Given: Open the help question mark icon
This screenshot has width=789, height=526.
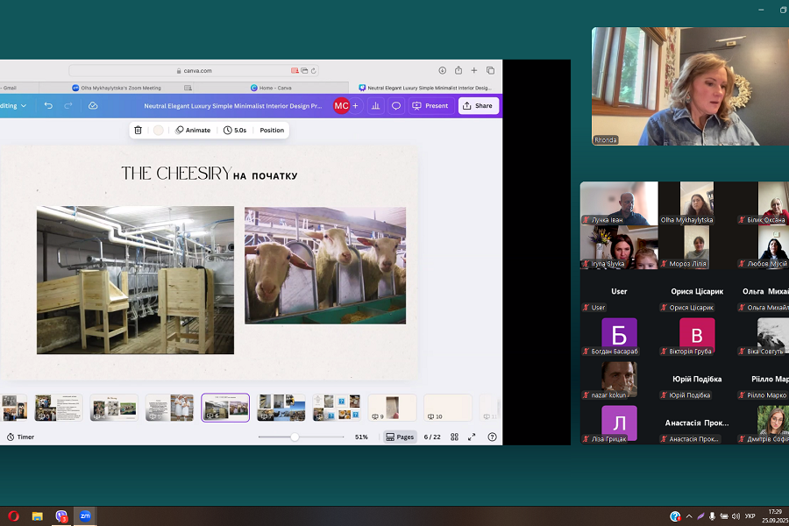Looking at the screenshot, I should click(492, 437).
